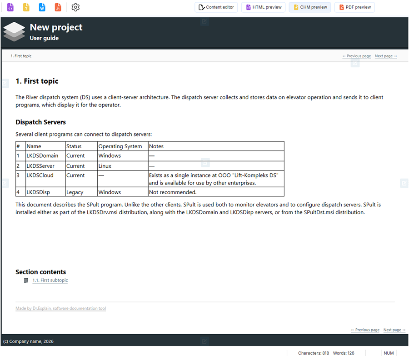Viewport: 409px width, 356px height.
Task: Click the LKDSCloud table cell
Action: pyautogui.click(x=45, y=179)
